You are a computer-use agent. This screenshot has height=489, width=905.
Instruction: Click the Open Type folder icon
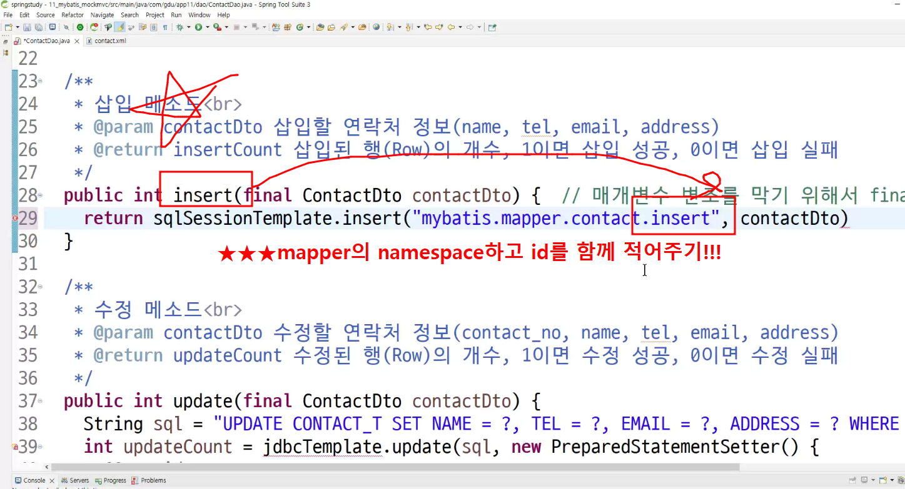coord(320,27)
